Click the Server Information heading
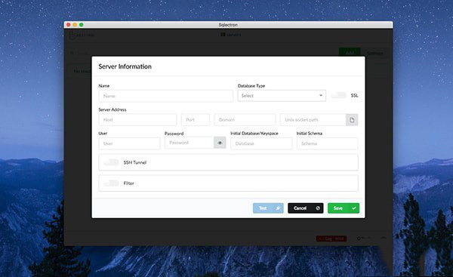This screenshot has width=453, height=277. click(125, 66)
